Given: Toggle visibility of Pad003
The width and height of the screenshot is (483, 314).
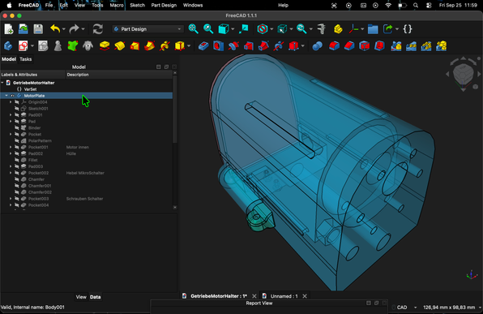Looking at the screenshot, I should click(17, 166).
